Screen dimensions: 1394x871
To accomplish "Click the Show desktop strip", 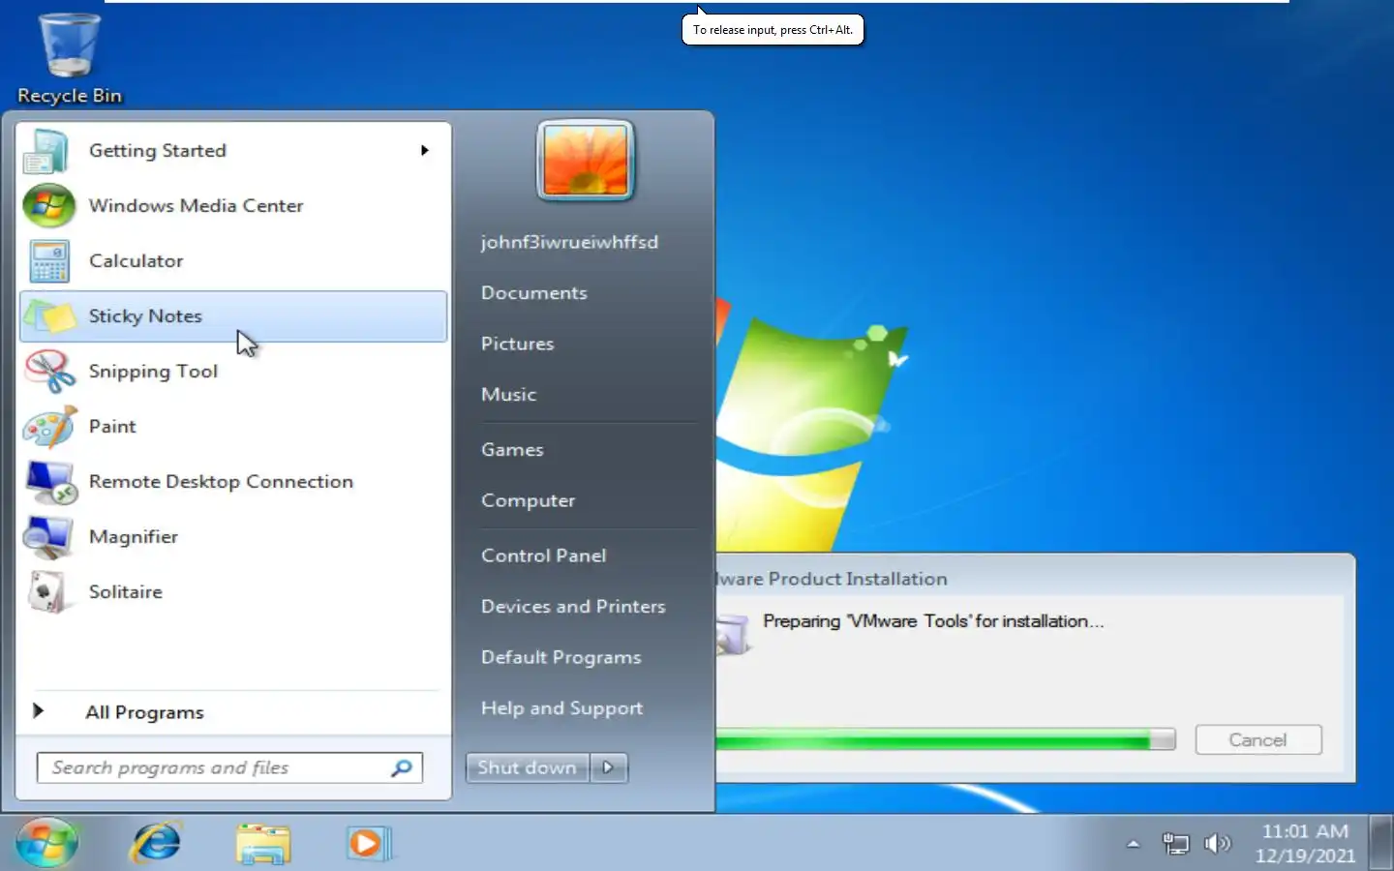I will click(x=1381, y=843).
